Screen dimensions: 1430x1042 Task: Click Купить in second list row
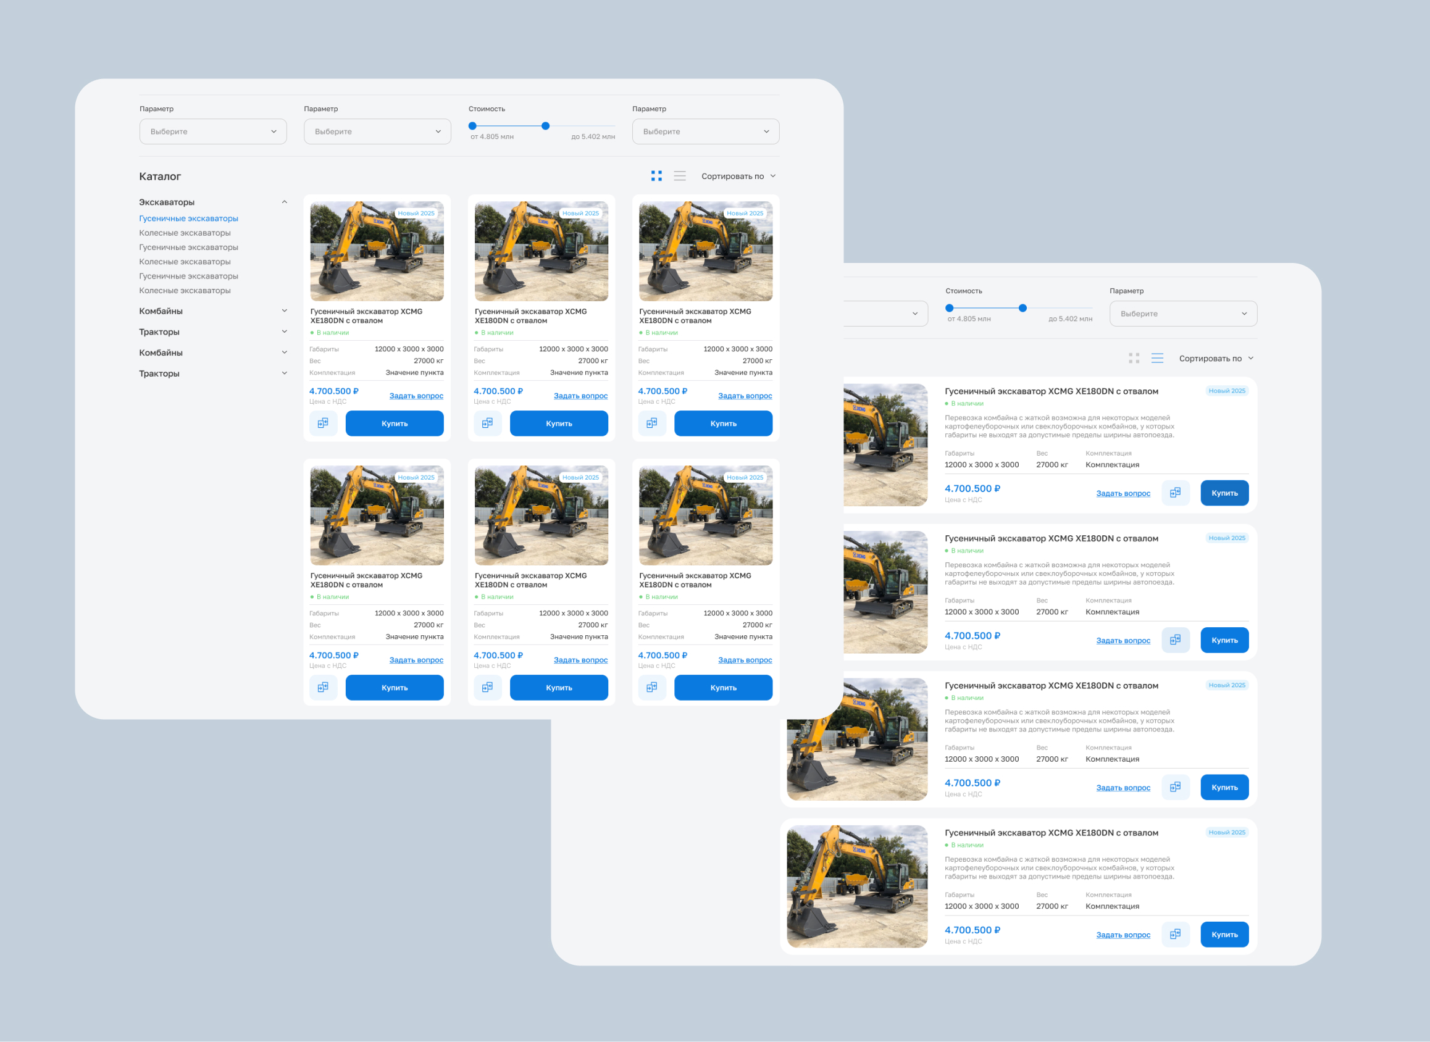point(1224,640)
